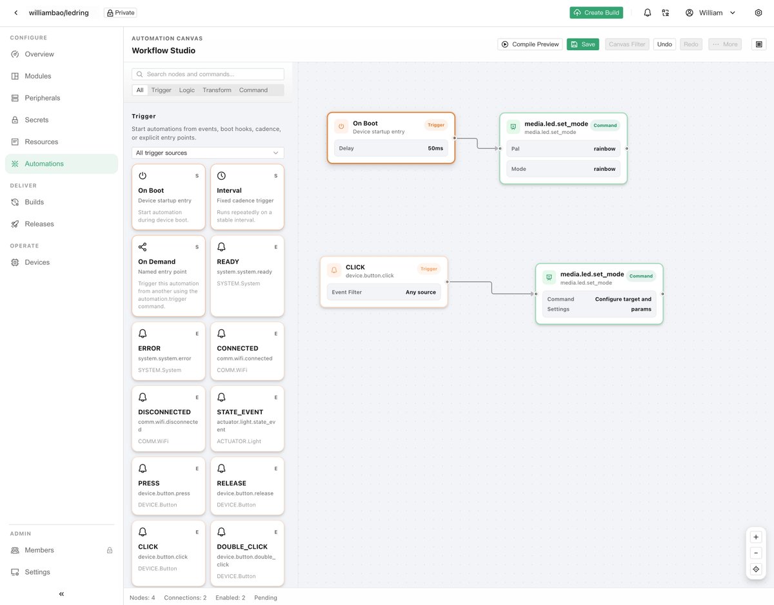The width and height of the screenshot is (774, 605).
Task: Click the Event Filter Any source field
Action: coord(384,292)
